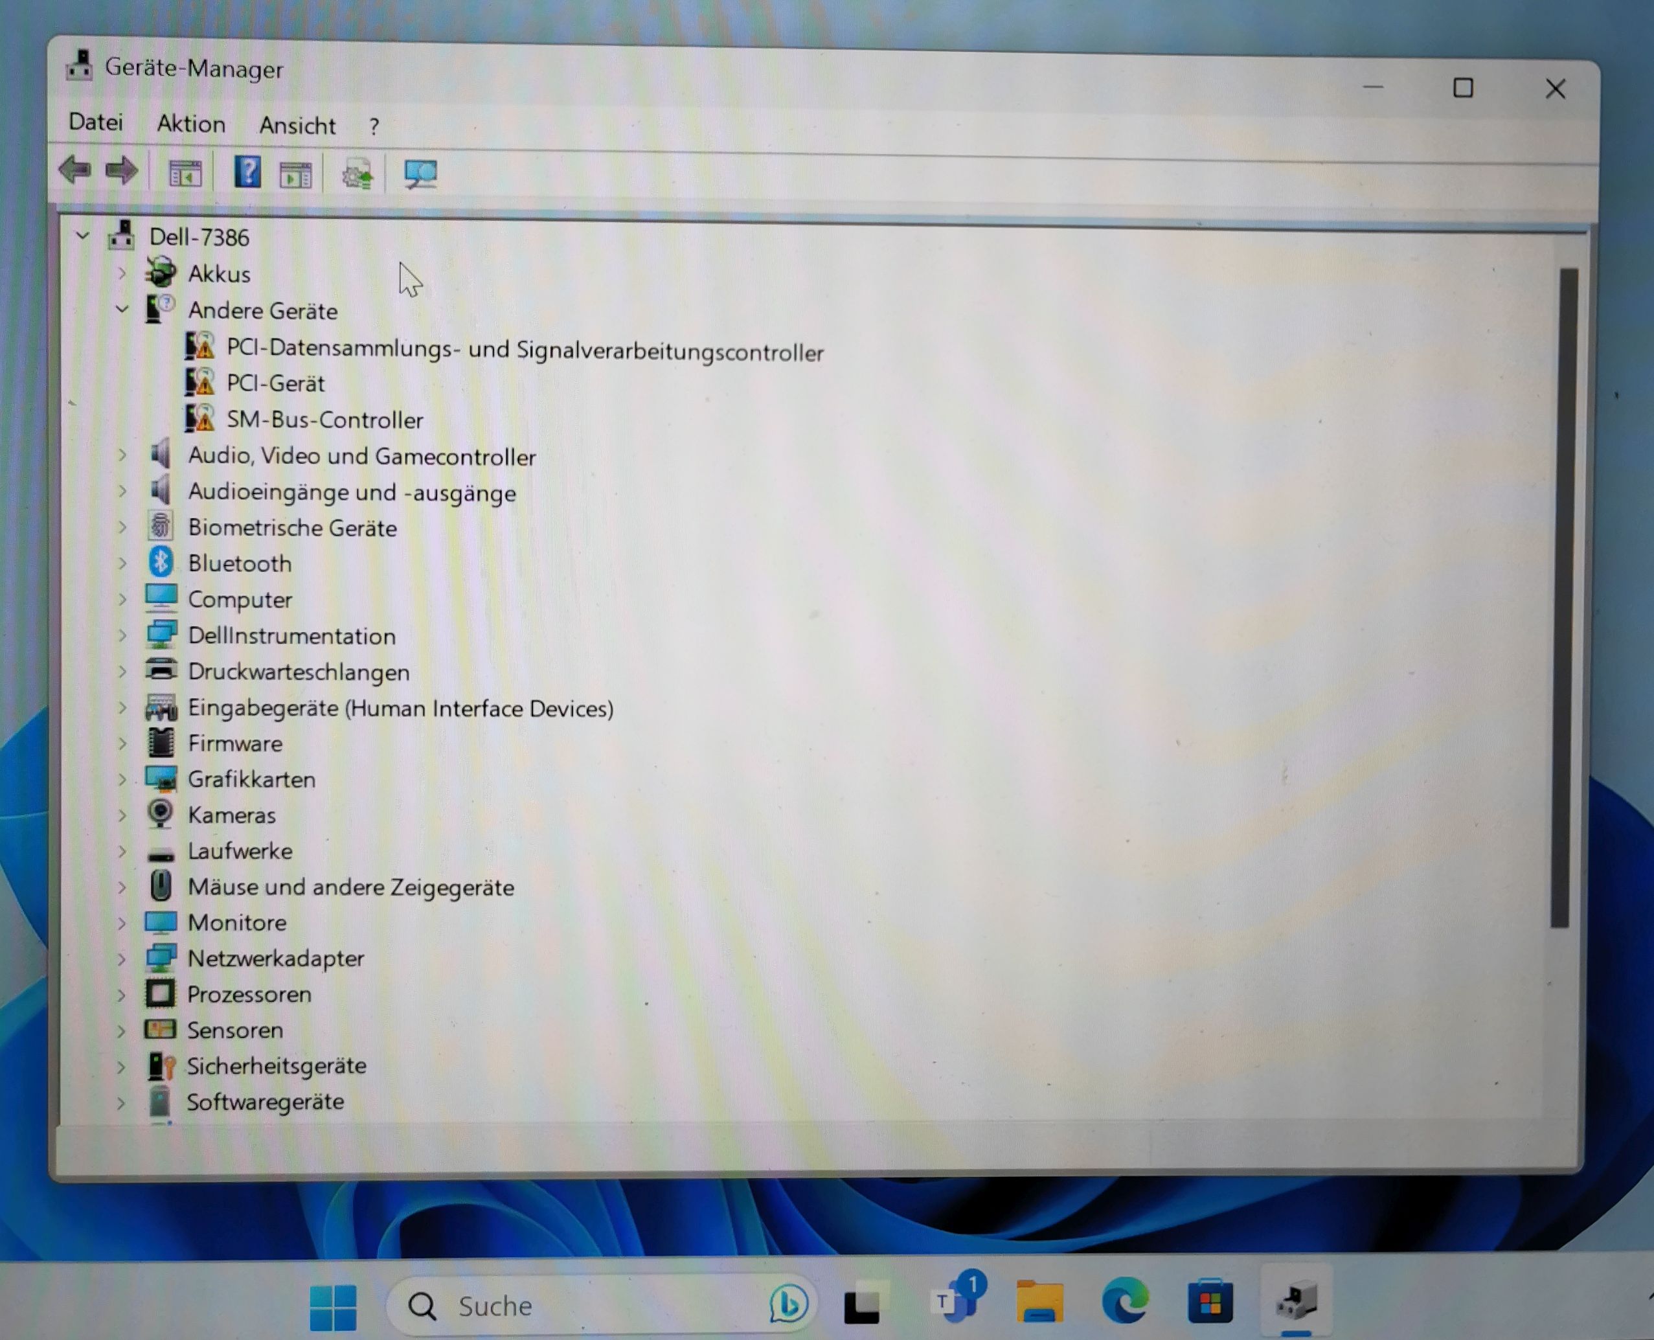
Task: Click the forward arrow toolbar icon
Action: [x=122, y=170]
